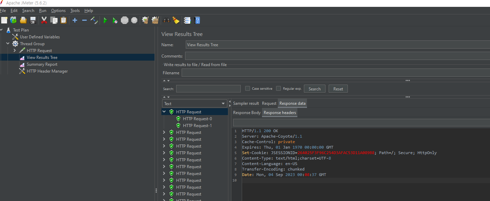490x201 pixels.
Task: Expand the HTTP Request sampler in test plan
Action: click(14, 51)
